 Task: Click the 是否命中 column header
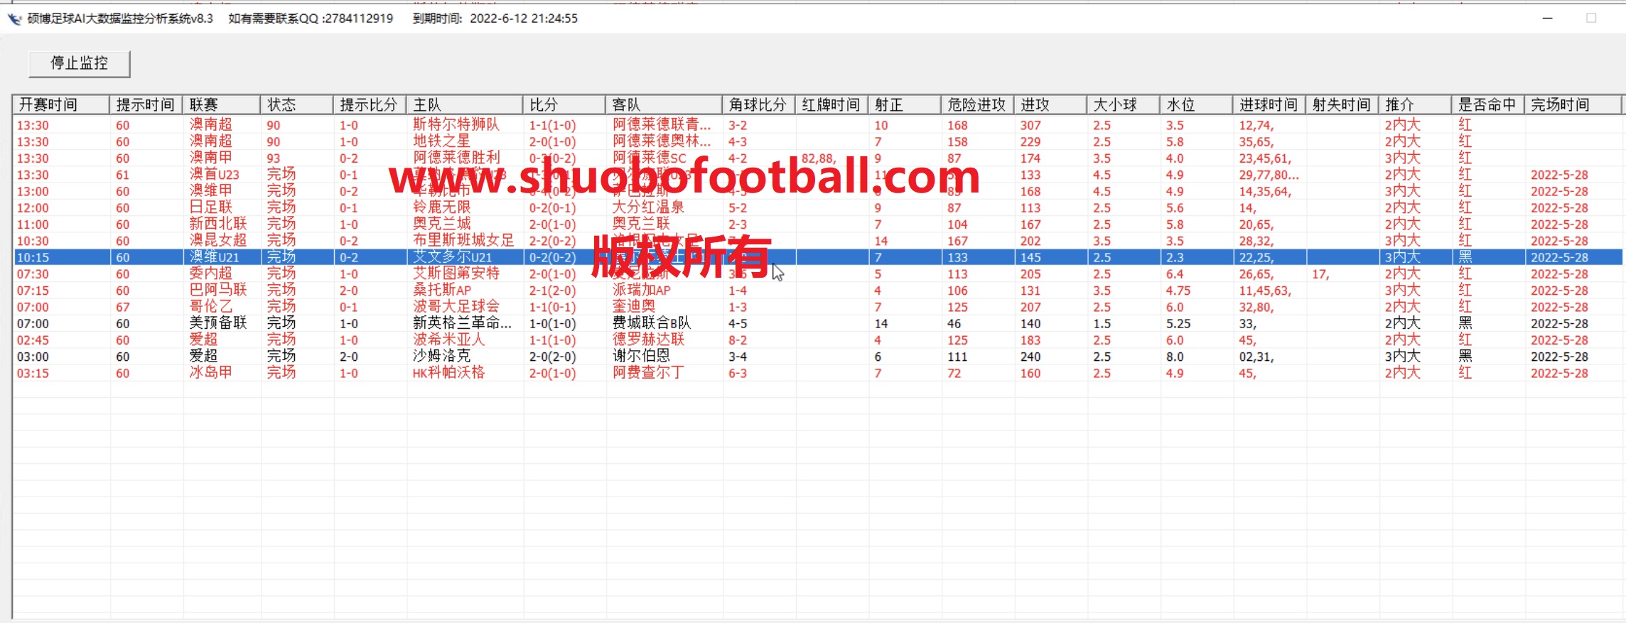[x=1487, y=104]
